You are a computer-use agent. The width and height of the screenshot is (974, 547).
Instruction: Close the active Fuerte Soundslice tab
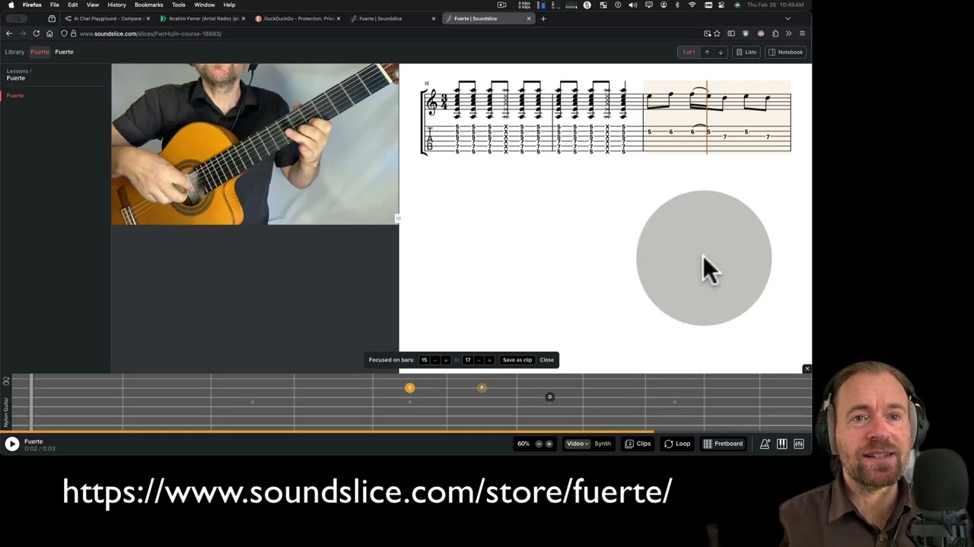tap(529, 18)
